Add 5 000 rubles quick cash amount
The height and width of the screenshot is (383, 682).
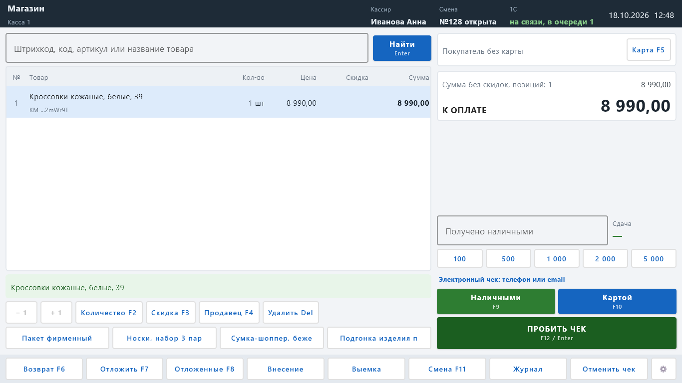click(654, 259)
